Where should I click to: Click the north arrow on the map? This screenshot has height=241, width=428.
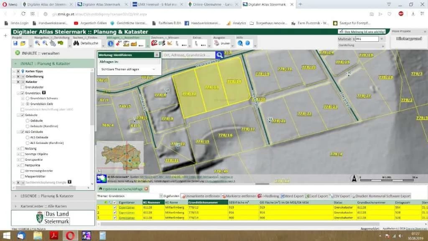click(x=354, y=178)
